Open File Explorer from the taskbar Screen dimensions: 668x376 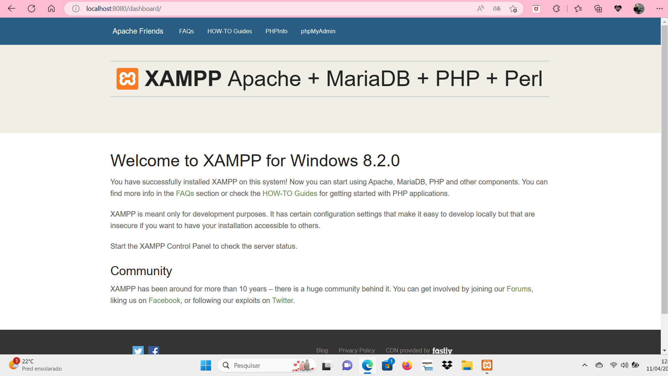467,366
